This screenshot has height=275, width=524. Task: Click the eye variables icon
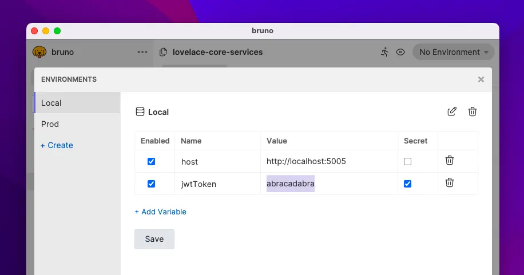400,52
